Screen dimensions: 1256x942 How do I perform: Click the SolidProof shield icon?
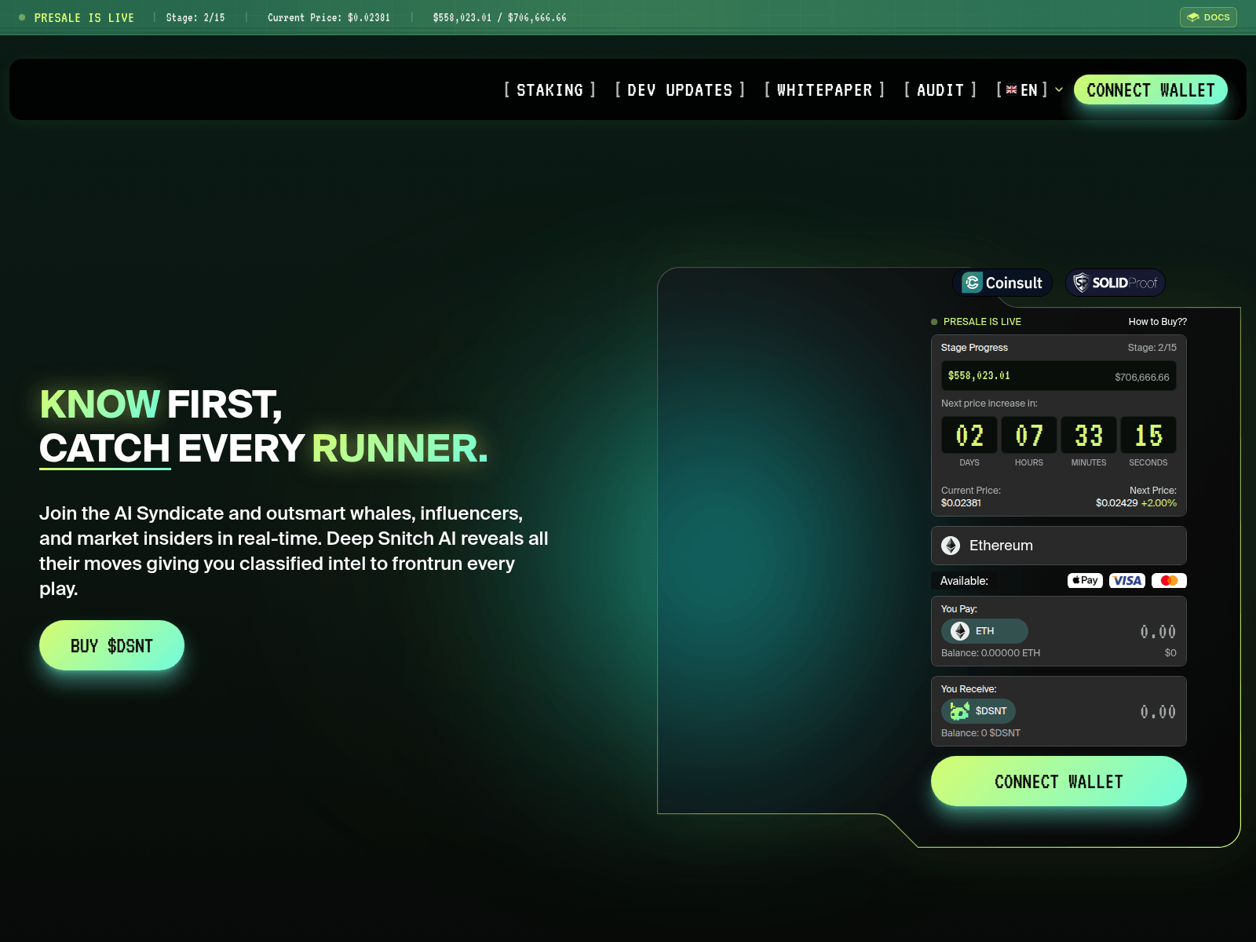[x=1081, y=283]
